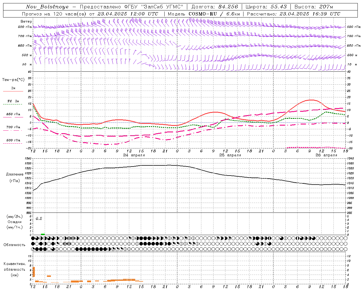The image size is (362, 289).
Task: Click the 'Модель COSMO-RU / 6.6км' text
Action: tap(204, 14)
